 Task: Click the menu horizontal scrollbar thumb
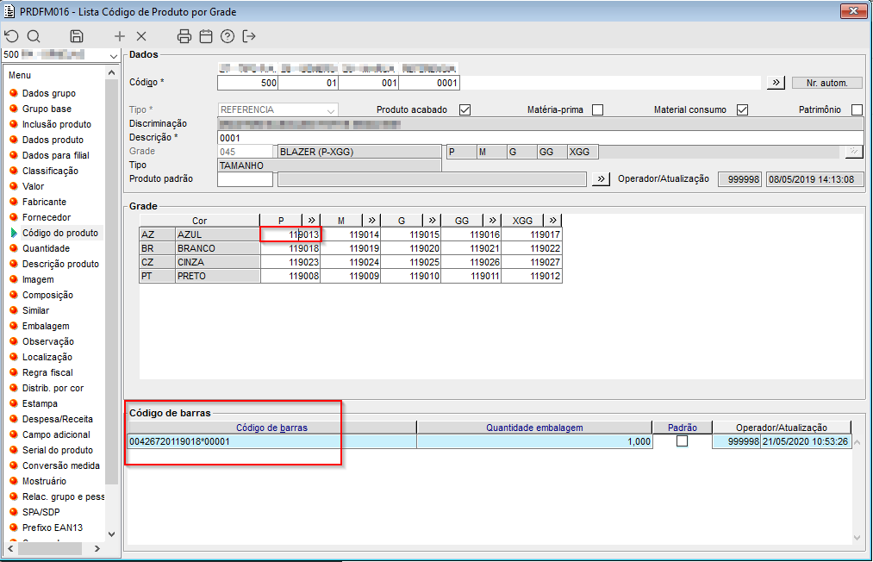coord(50,548)
